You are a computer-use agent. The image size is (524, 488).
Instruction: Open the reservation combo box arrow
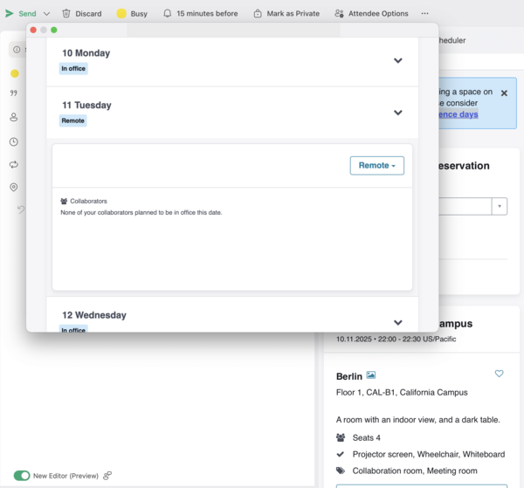click(x=500, y=206)
